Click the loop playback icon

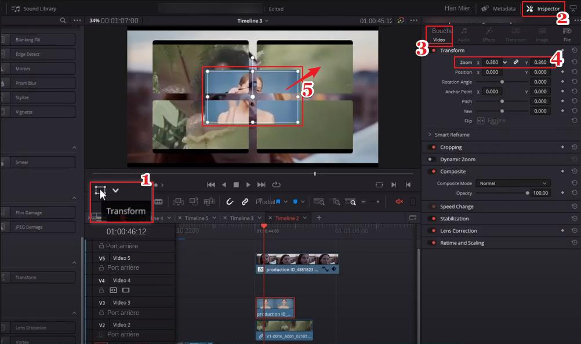(276, 184)
